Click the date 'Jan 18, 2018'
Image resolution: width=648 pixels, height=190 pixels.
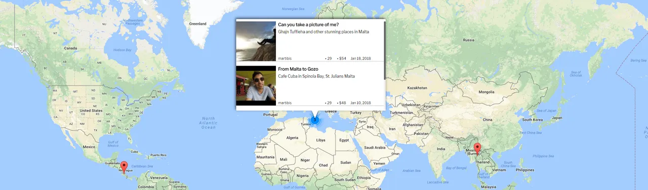coord(360,59)
